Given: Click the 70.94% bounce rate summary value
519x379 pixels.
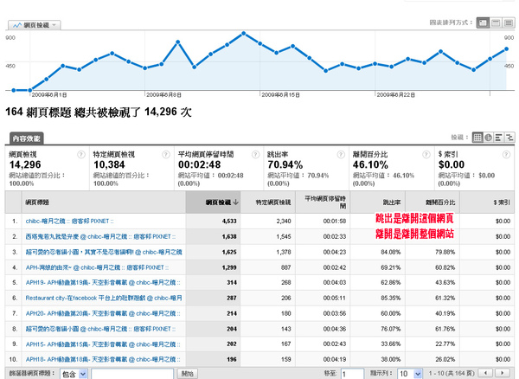Looking at the screenshot, I should click(285, 164).
